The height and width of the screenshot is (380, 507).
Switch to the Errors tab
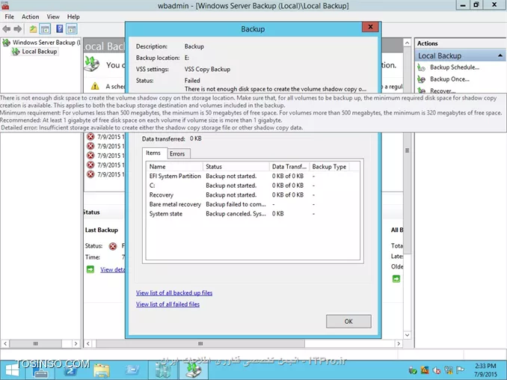[177, 154]
